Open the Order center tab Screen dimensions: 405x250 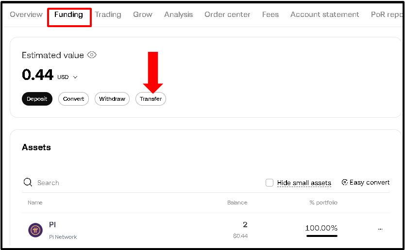tap(227, 15)
